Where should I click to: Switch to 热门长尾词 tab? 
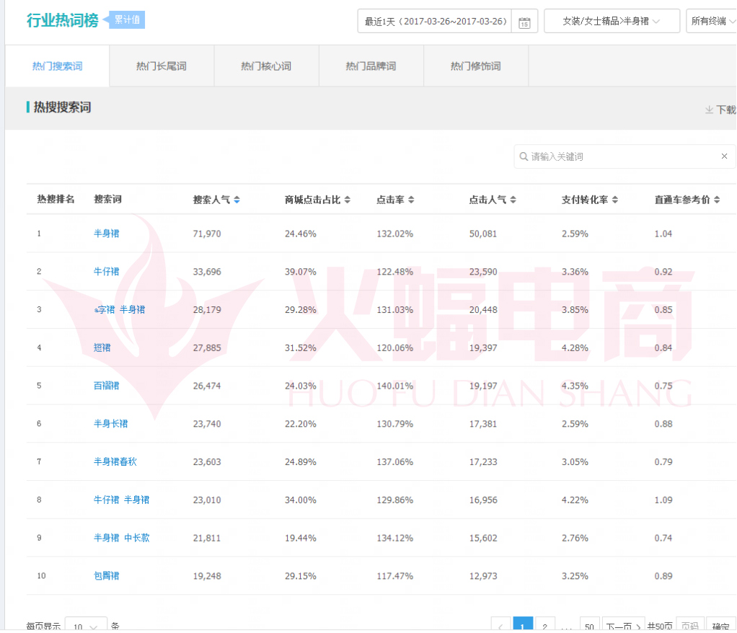pyautogui.click(x=162, y=66)
